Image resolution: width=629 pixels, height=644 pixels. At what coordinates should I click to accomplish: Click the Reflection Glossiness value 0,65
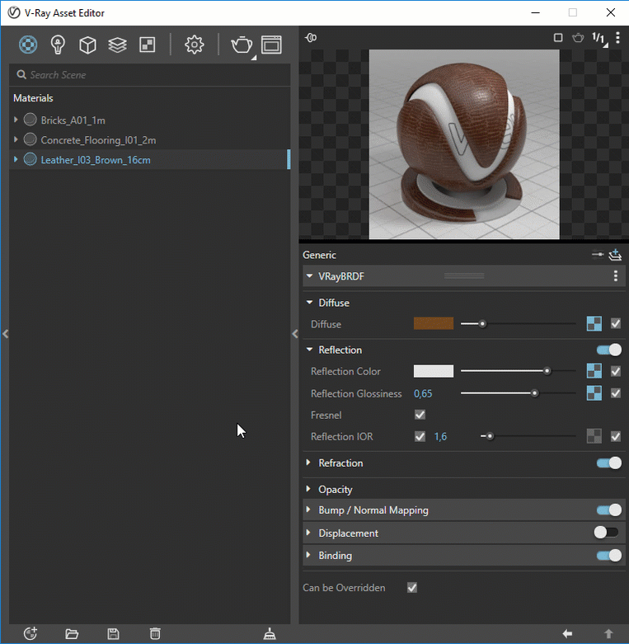click(423, 393)
